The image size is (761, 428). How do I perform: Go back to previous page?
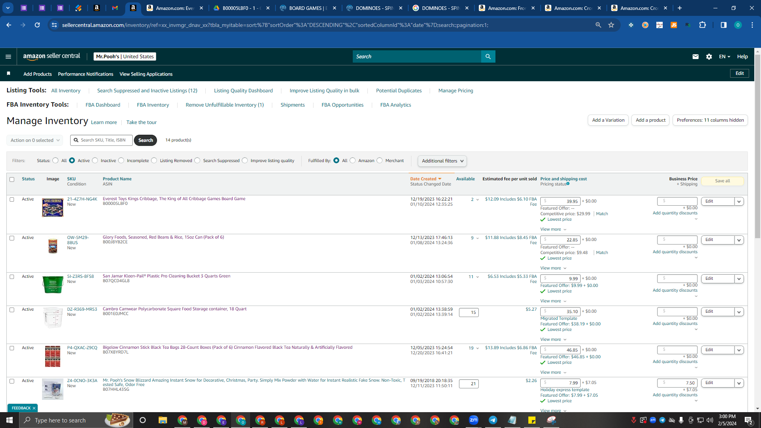[9, 25]
